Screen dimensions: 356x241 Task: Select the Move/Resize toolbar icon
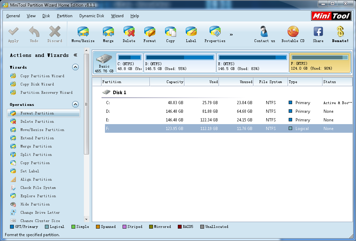[x=83, y=31]
